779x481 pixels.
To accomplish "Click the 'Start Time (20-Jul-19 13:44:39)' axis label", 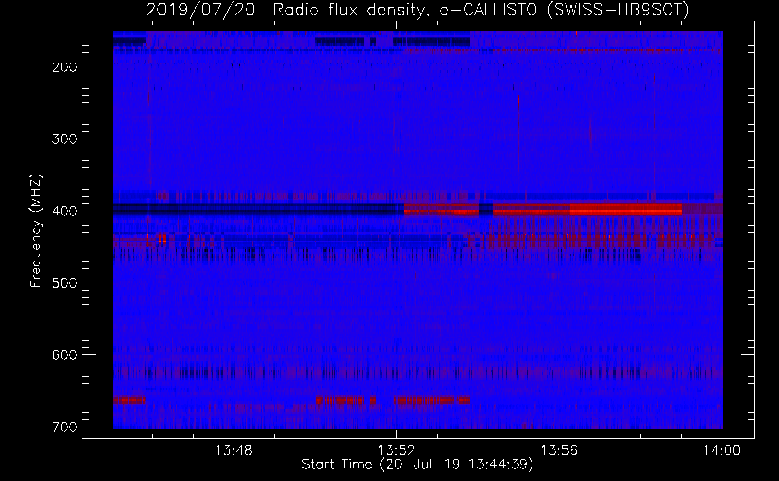I will click(417, 465).
